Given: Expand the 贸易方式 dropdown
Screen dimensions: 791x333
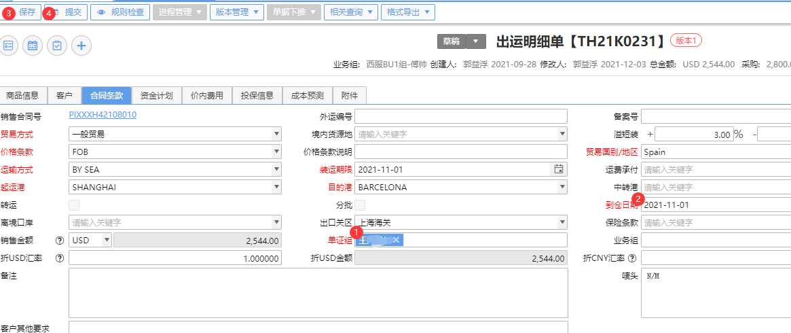Looking at the screenshot, I should click(x=276, y=134).
